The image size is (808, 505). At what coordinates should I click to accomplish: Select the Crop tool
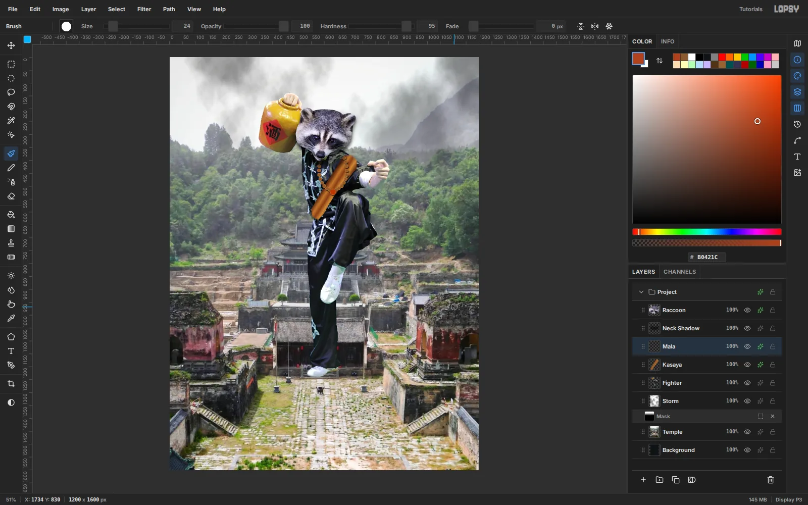[11, 384]
